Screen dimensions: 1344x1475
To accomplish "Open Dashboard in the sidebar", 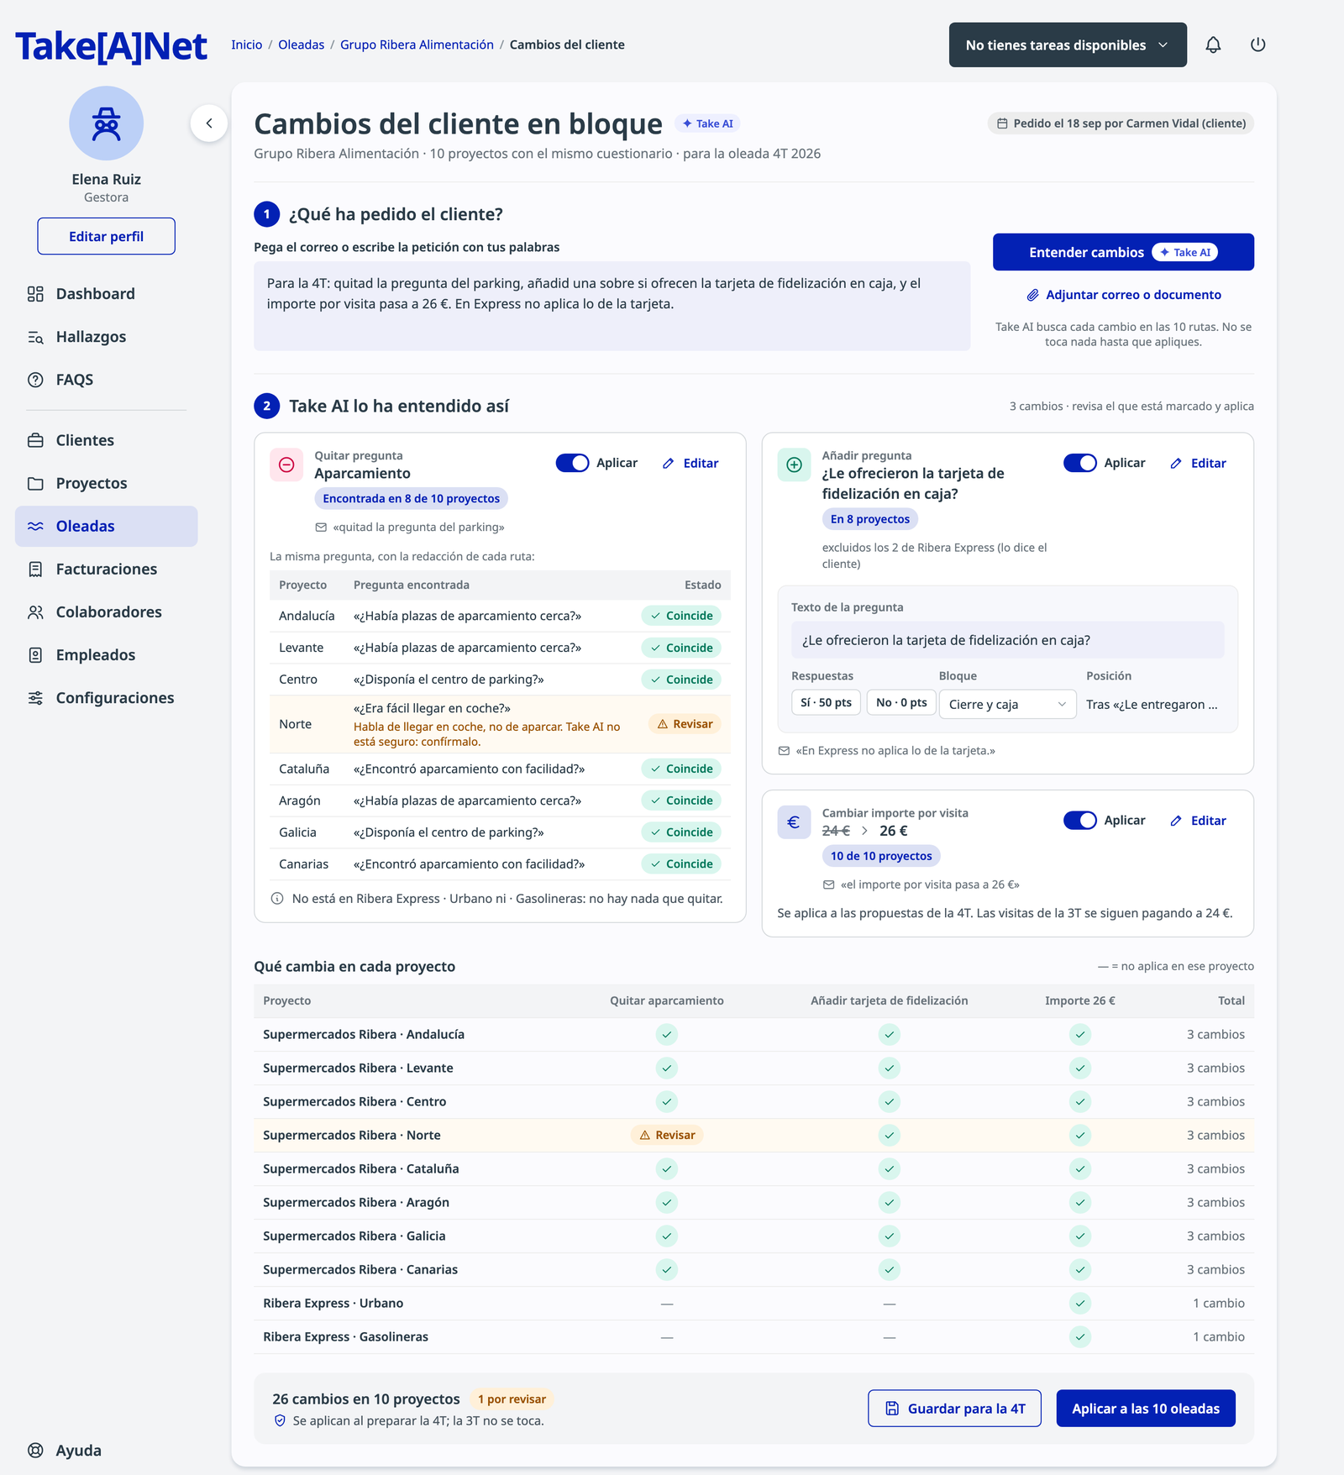I will click(107, 294).
